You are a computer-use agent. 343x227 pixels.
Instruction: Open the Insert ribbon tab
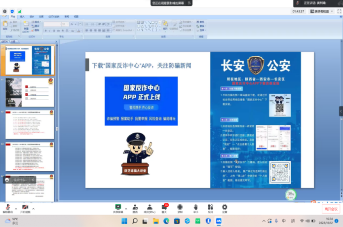22,16
